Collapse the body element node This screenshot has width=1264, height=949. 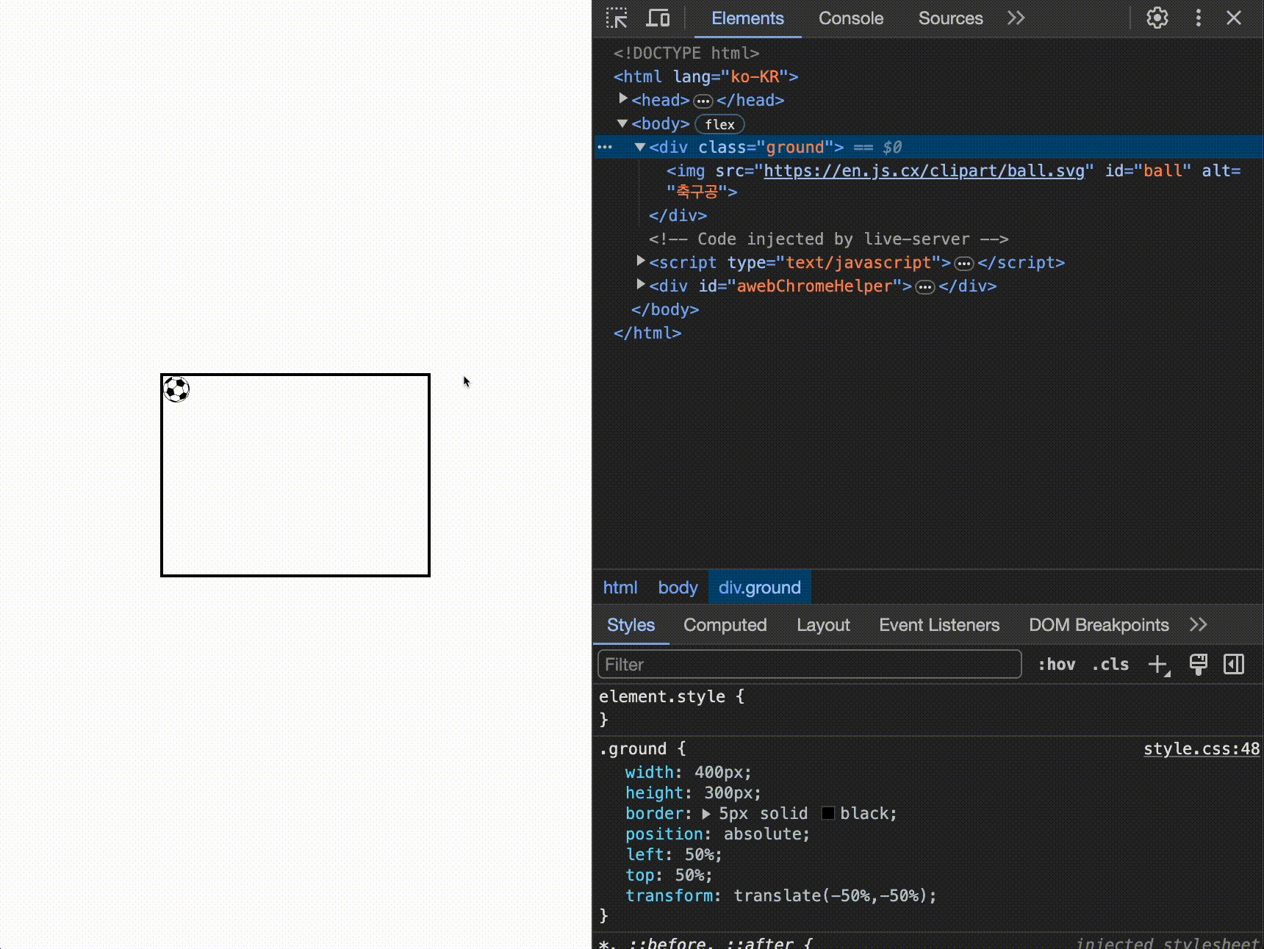point(623,123)
